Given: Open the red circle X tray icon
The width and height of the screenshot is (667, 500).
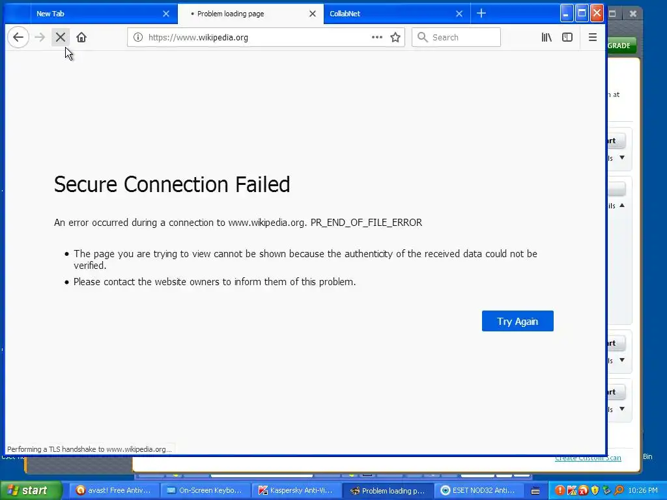Looking at the screenshot, I should (x=583, y=491).
